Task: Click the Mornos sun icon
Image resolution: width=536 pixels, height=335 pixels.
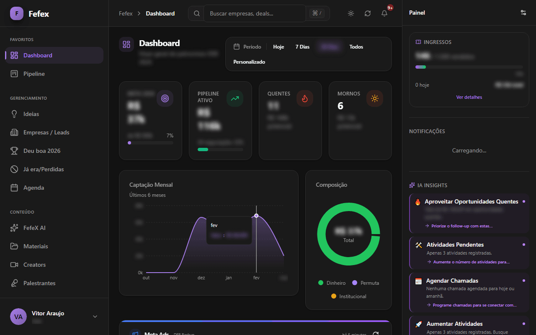Action: click(375, 99)
